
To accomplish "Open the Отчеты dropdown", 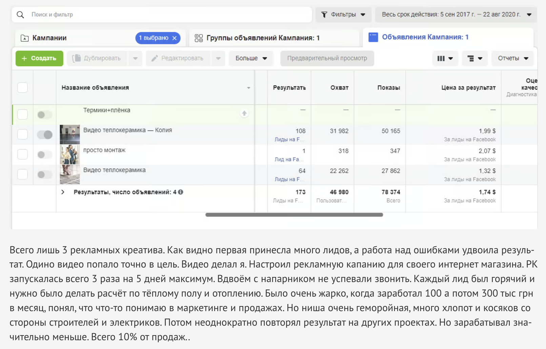I will [x=513, y=58].
